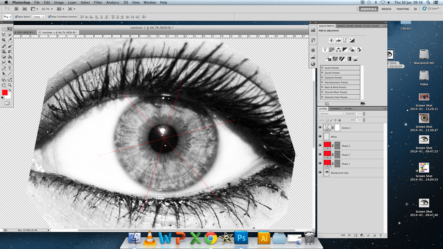The width and height of the screenshot is (443, 249).
Task: Enable Show Transform Controls
Action: pos(49,17)
